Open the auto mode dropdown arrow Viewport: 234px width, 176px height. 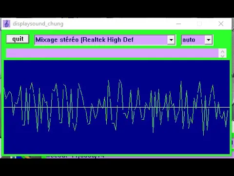tap(209, 40)
